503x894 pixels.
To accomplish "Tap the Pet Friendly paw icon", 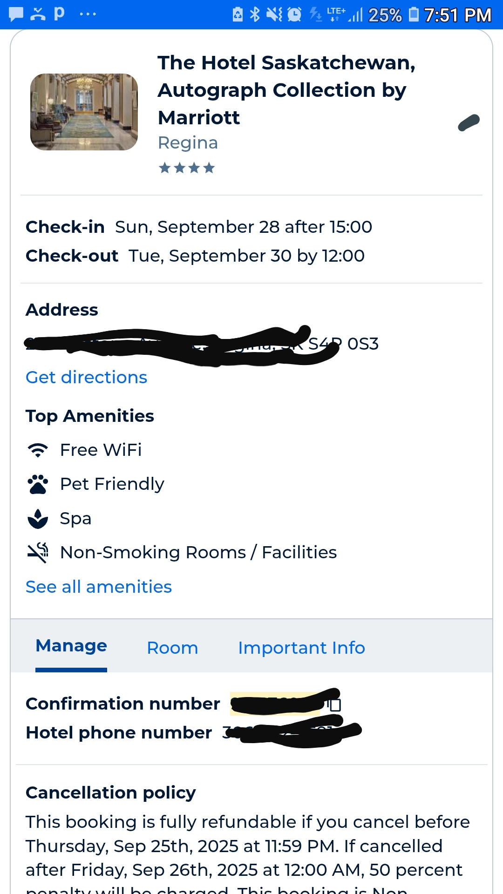I will pos(38,484).
